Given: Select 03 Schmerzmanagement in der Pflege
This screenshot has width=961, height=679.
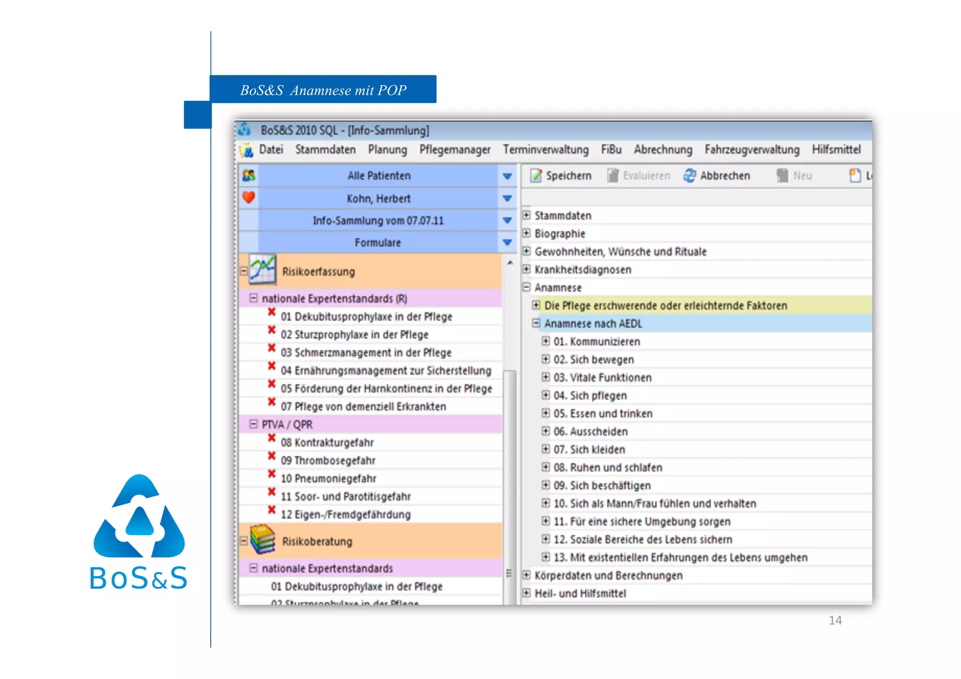Looking at the screenshot, I should click(366, 352).
